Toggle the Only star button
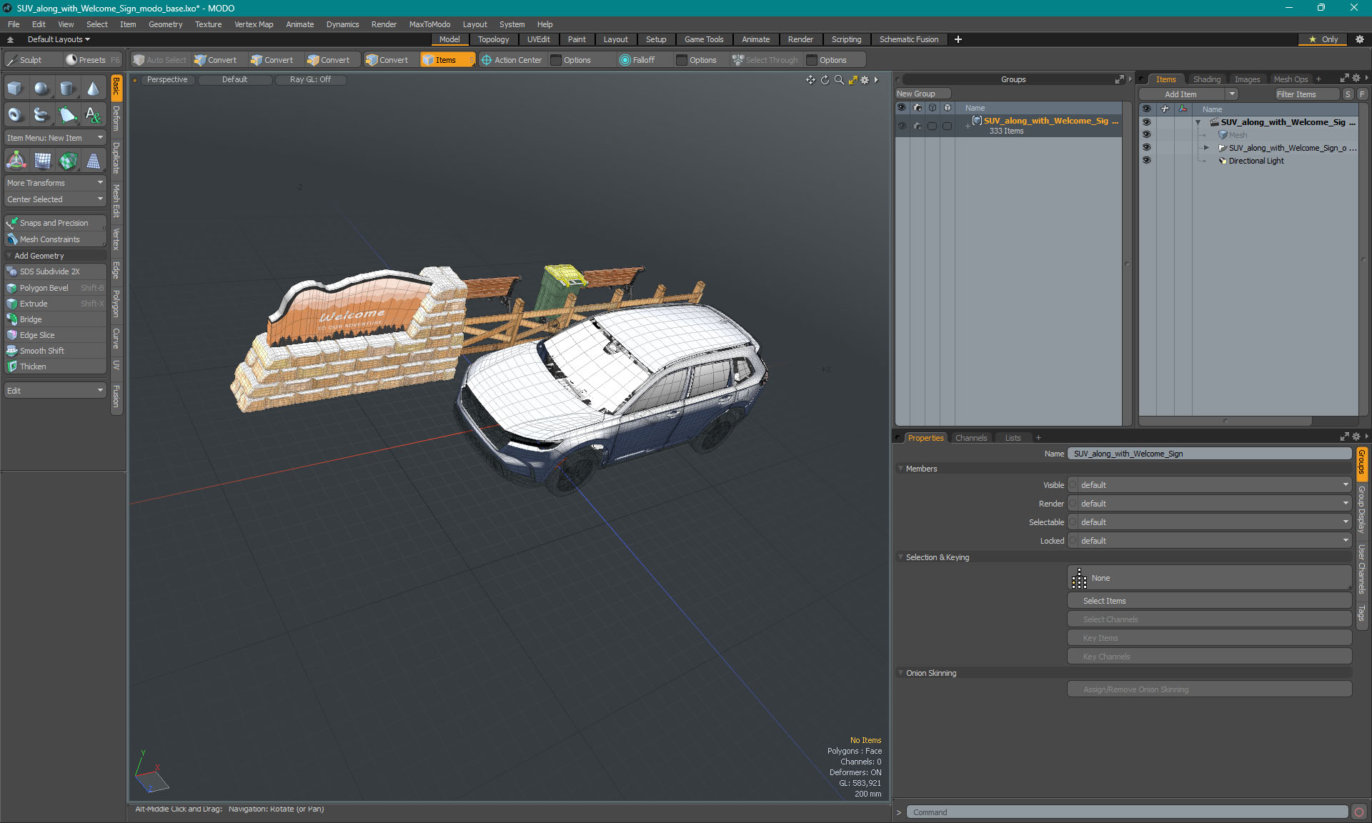 point(1323,39)
